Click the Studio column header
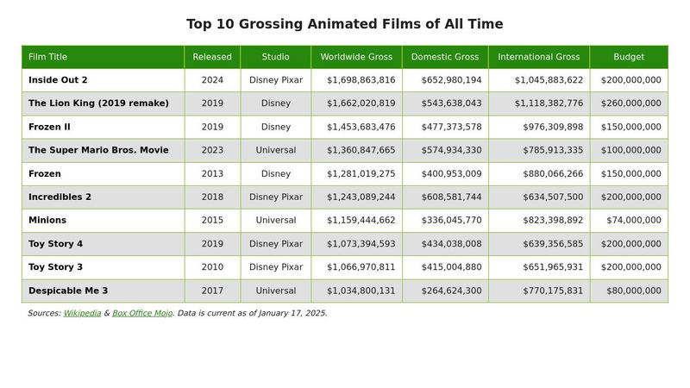This screenshot has width=690, height=388. [x=276, y=57]
